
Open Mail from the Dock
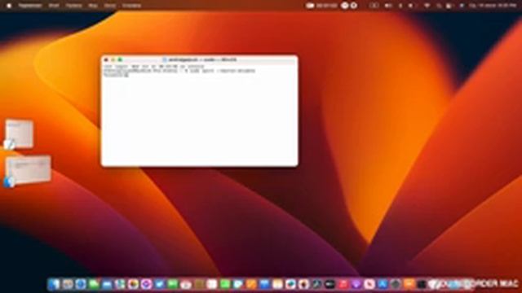coord(107,284)
